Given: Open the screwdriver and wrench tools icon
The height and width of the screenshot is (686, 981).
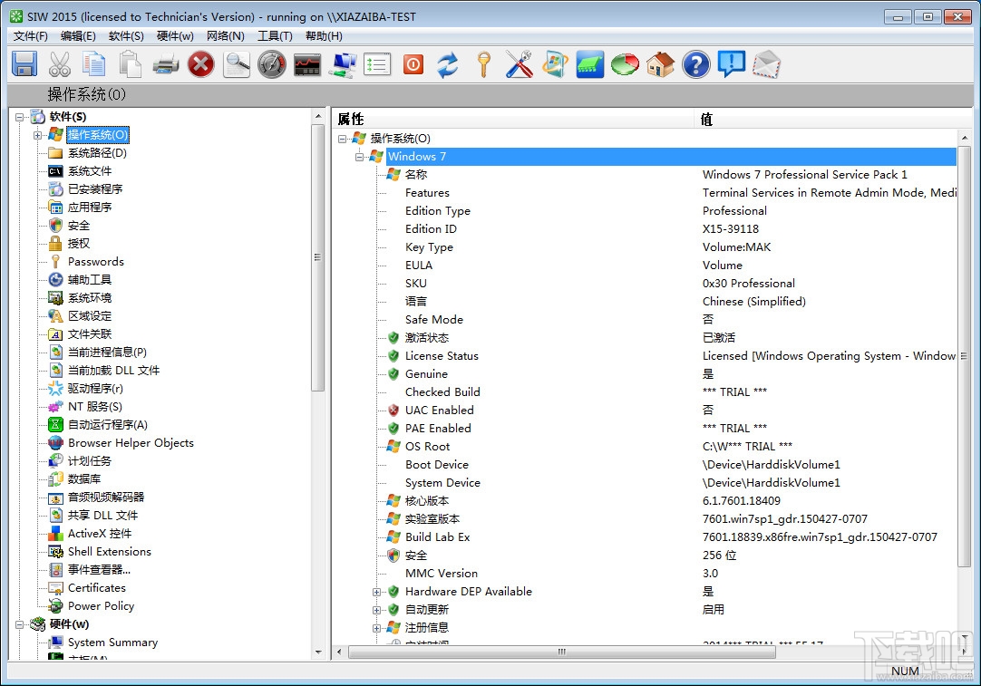Looking at the screenshot, I should click(x=520, y=64).
